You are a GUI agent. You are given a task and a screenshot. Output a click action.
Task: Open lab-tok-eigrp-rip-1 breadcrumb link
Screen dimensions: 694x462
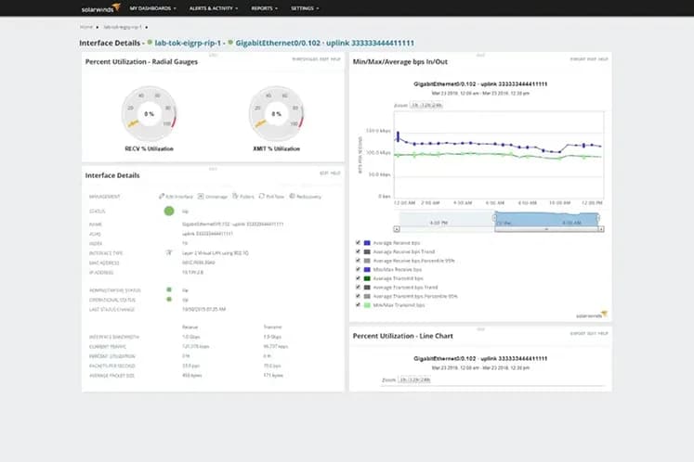pyautogui.click(x=123, y=27)
